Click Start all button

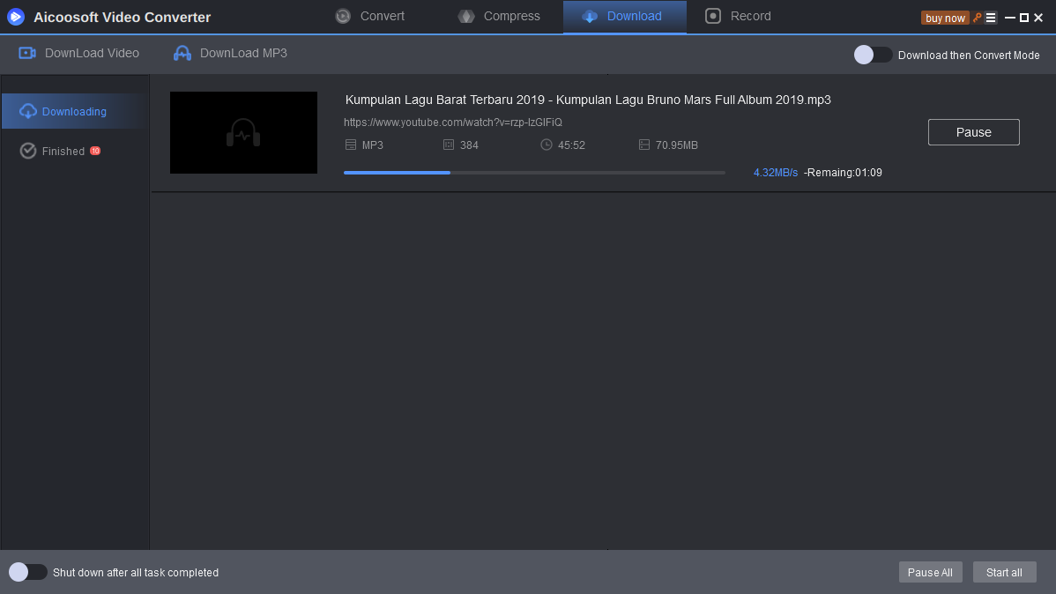tap(1004, 573)
